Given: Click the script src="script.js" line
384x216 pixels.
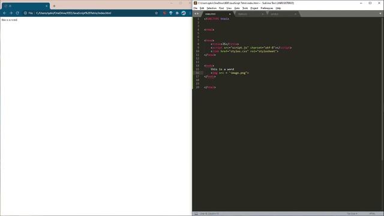Looking at the screenshot, I should pyautogui.click(x=251, y=48).
